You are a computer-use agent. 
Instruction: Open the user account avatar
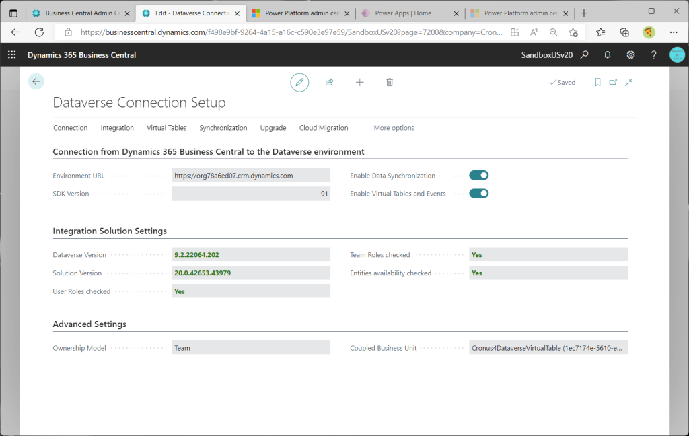[x=677, y=54]
